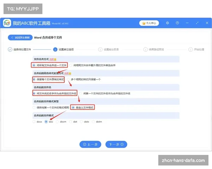Viewport: 212px width, 169px height.
Task: Go to step 3 设置输出目录
Action: 108,49
